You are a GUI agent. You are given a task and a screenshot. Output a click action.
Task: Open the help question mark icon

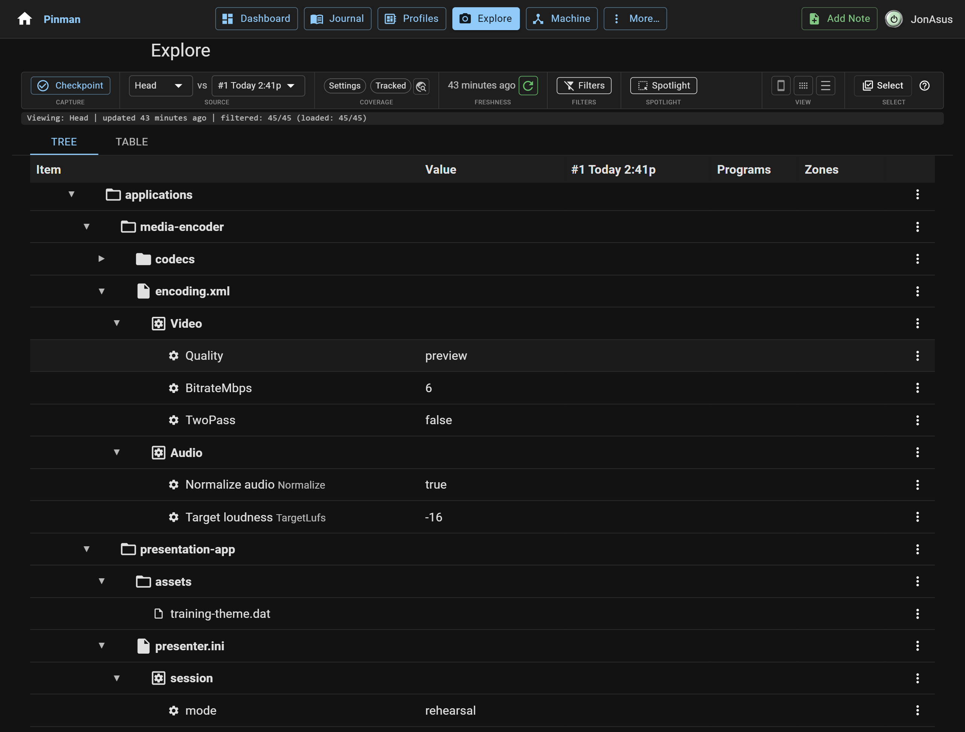click(924, 86)
